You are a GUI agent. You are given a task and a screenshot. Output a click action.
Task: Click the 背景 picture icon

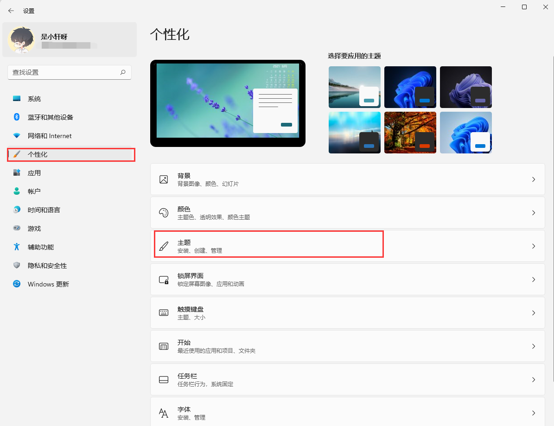click(164, 179)
